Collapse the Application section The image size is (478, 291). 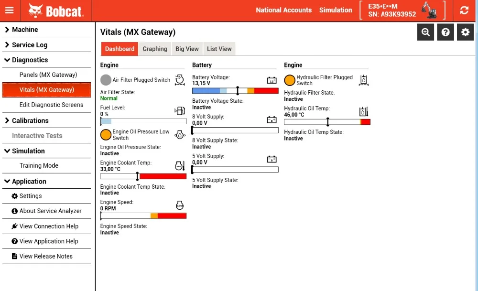[46, 181]
